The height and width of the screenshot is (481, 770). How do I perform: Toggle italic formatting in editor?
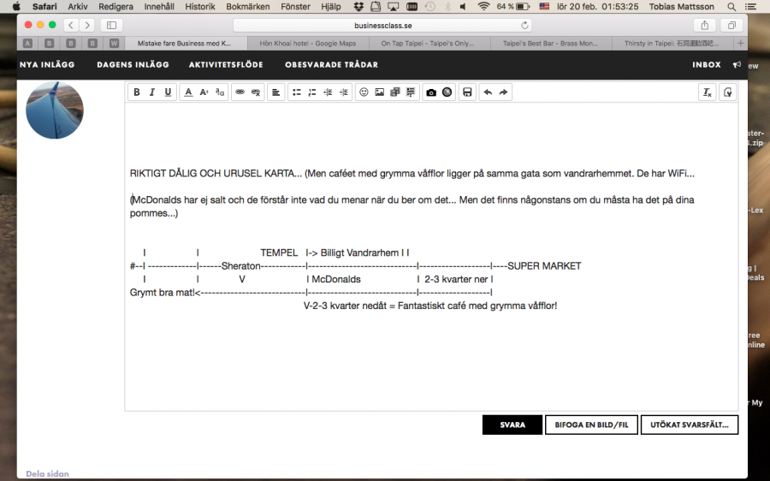[x=151, y=92]
